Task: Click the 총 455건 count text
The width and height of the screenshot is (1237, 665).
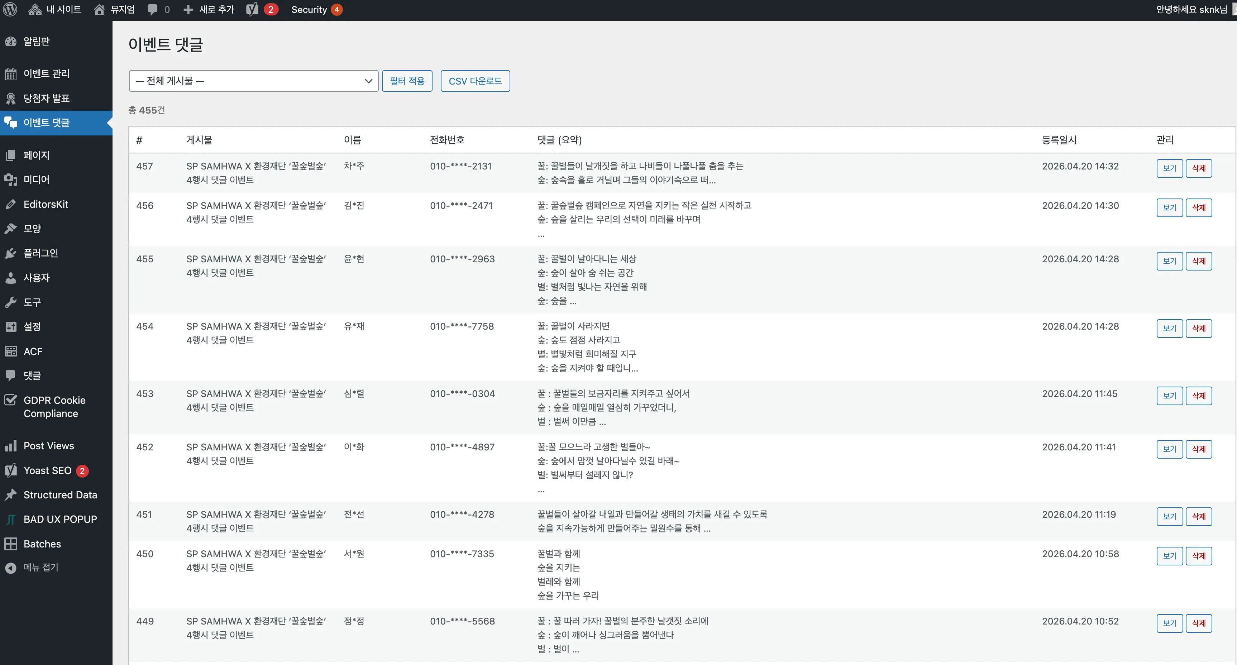Action: tap(147, 110)
